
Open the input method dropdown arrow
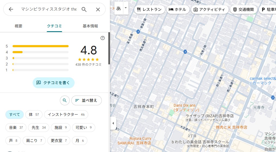point(125,8)
